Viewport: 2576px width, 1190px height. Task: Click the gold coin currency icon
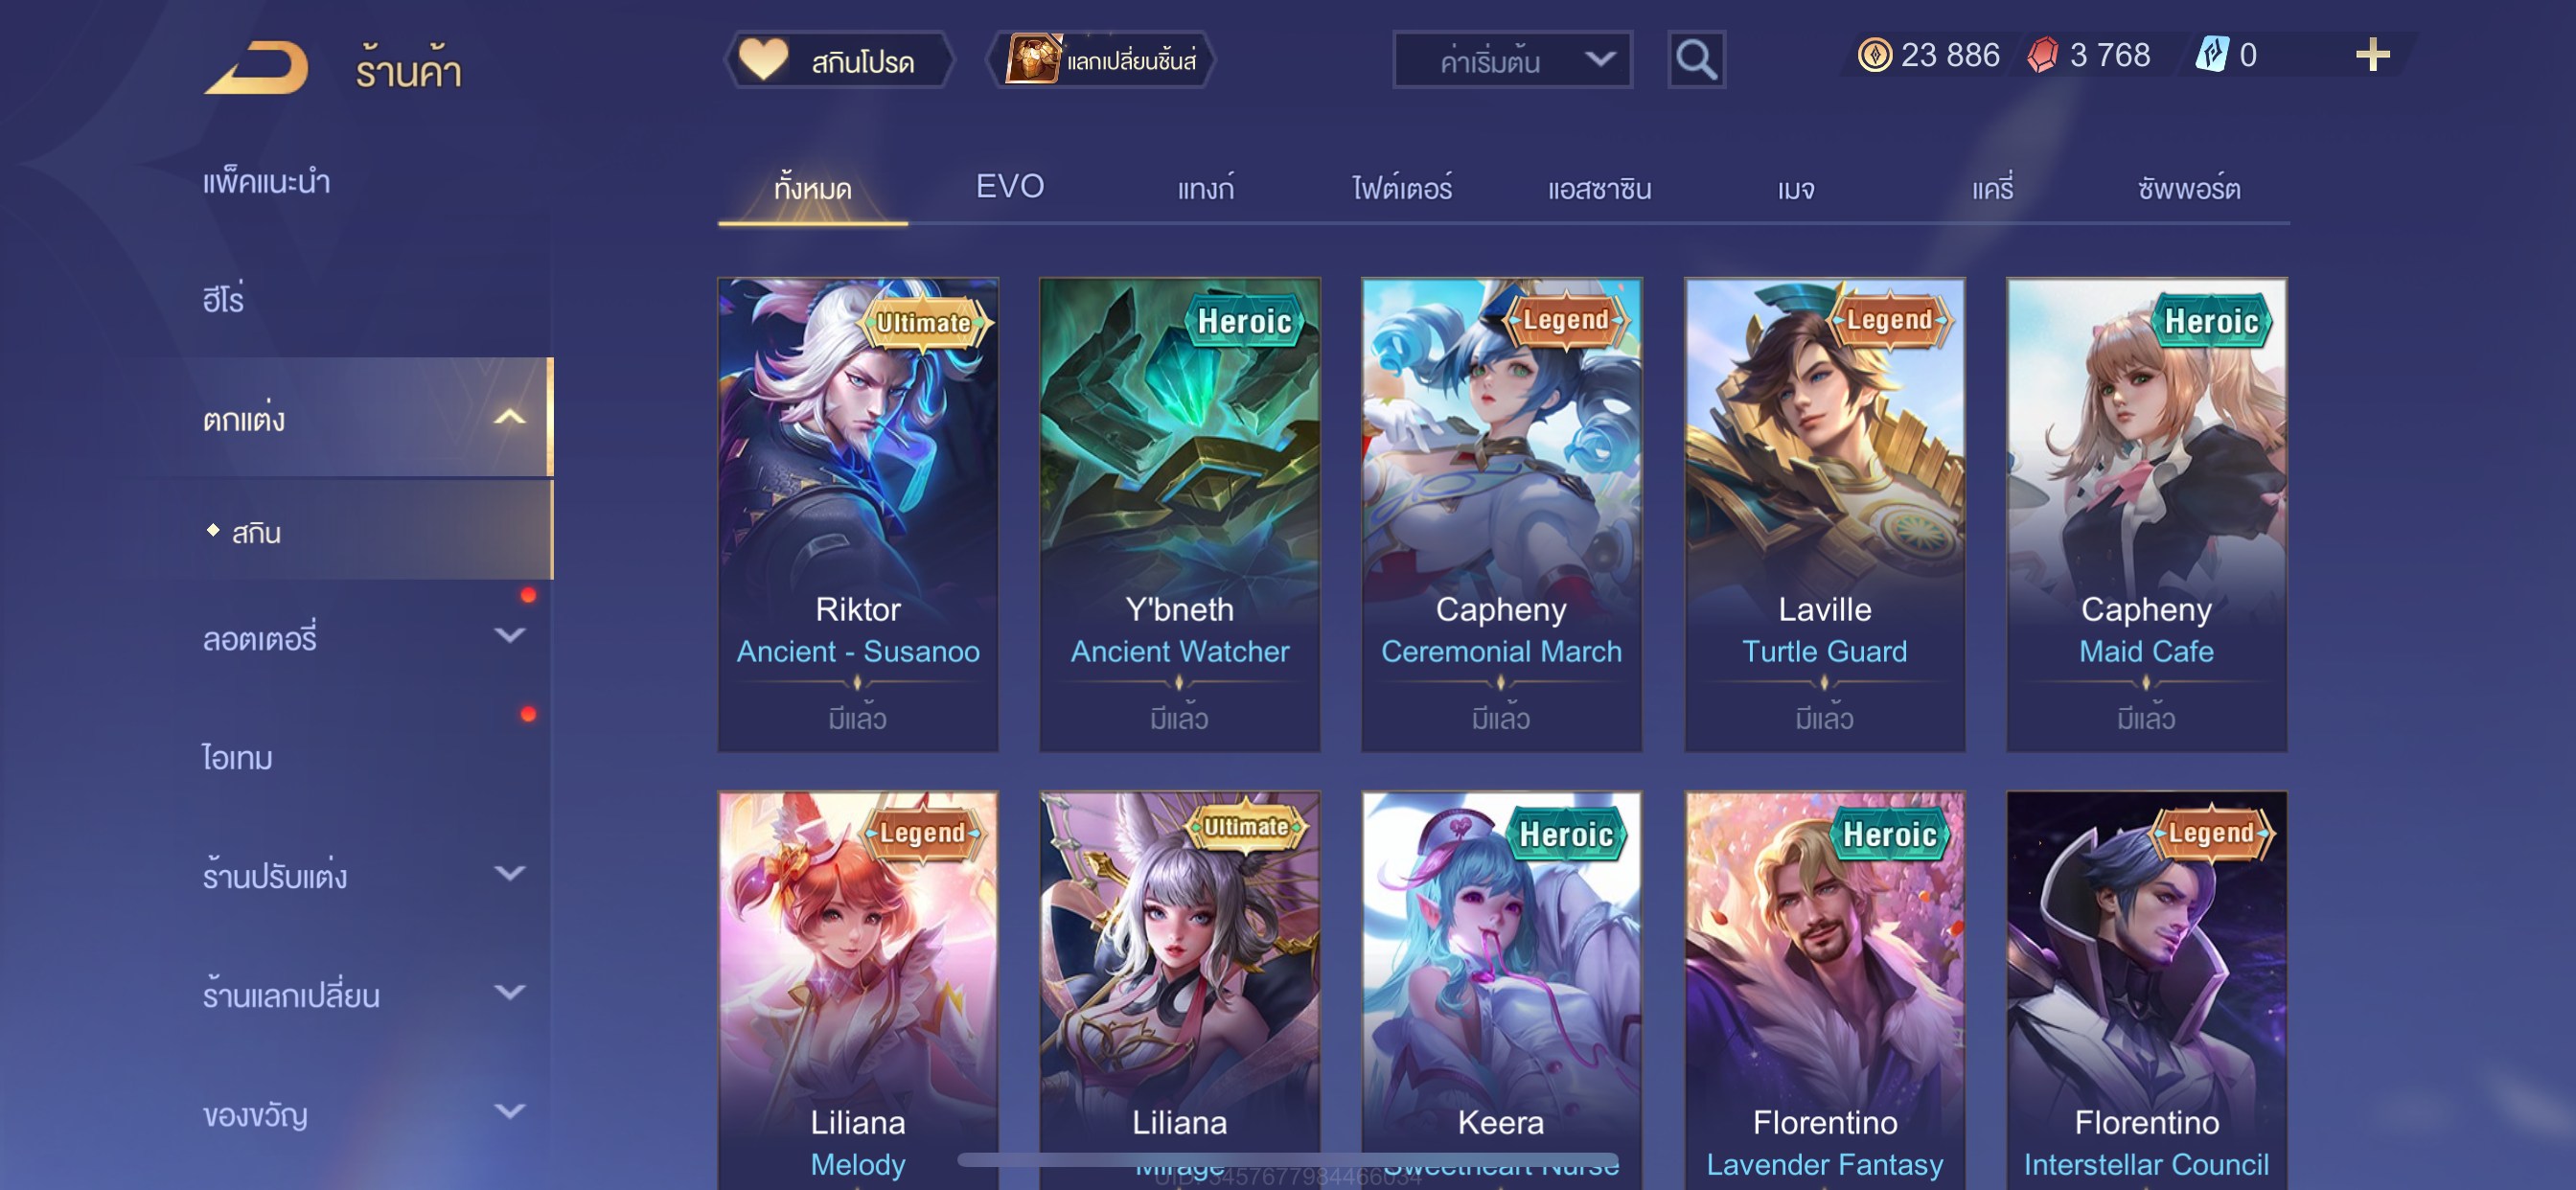tap(1874, 55)
